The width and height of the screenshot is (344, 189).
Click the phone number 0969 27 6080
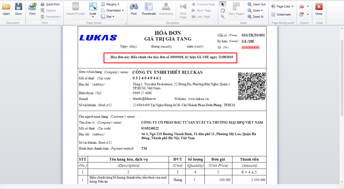(142, 93)
